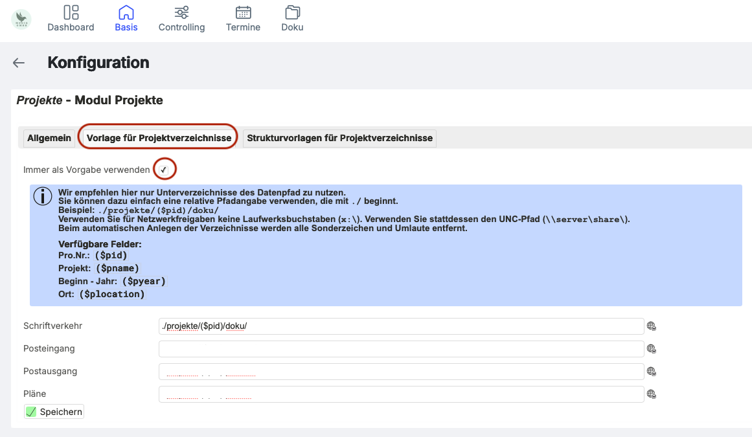752x437 pixels.
Task: Toggle 'Immer als Vorgabe verwenden' checkbox
Action: (x=164, y=170)
